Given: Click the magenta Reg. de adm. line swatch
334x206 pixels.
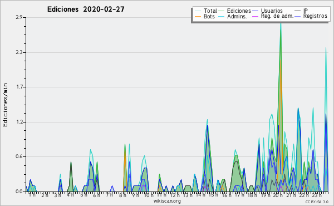Looking at the screenshot, I should pyautogui.click(x=255, y=16).
